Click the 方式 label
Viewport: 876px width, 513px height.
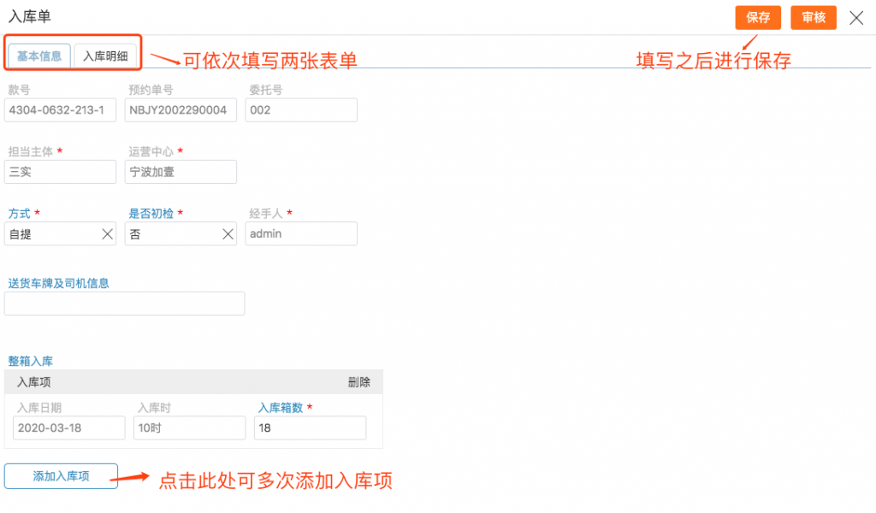(x=20, y=214)
